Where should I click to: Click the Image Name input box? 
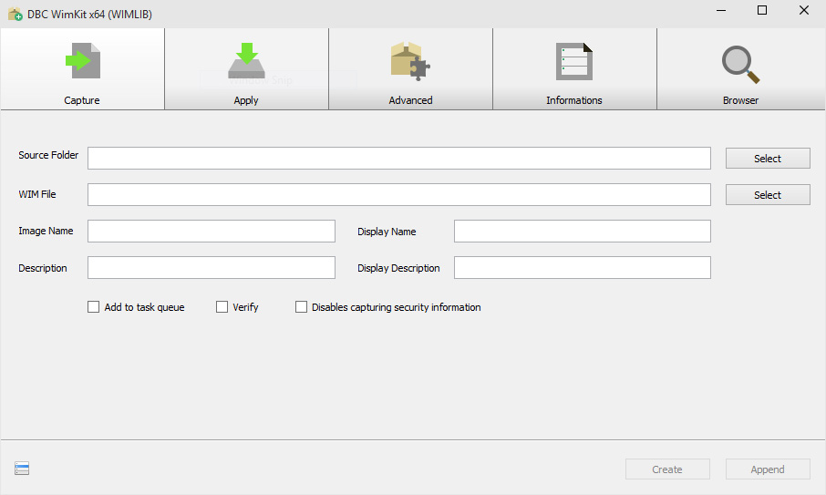coord(212,232)
